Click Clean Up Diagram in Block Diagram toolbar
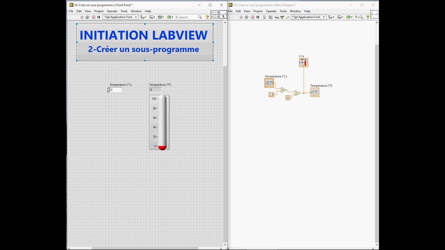 (x=356, y=17)
